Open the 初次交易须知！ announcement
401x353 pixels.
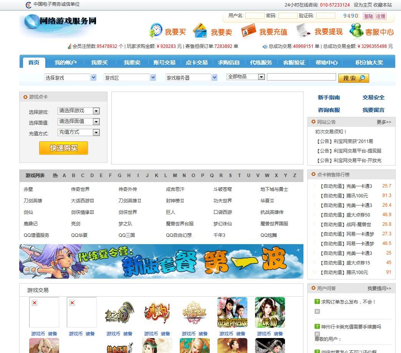(331, 132)
